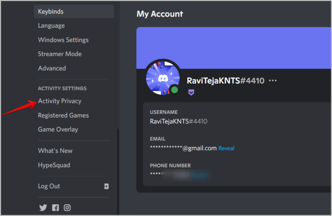
Task: Open Keybinds settings
Action: click(74, 11)
